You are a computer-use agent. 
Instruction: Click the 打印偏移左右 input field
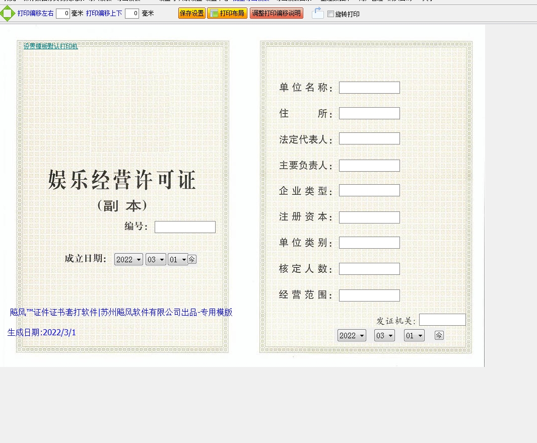(x=63, y=14)
